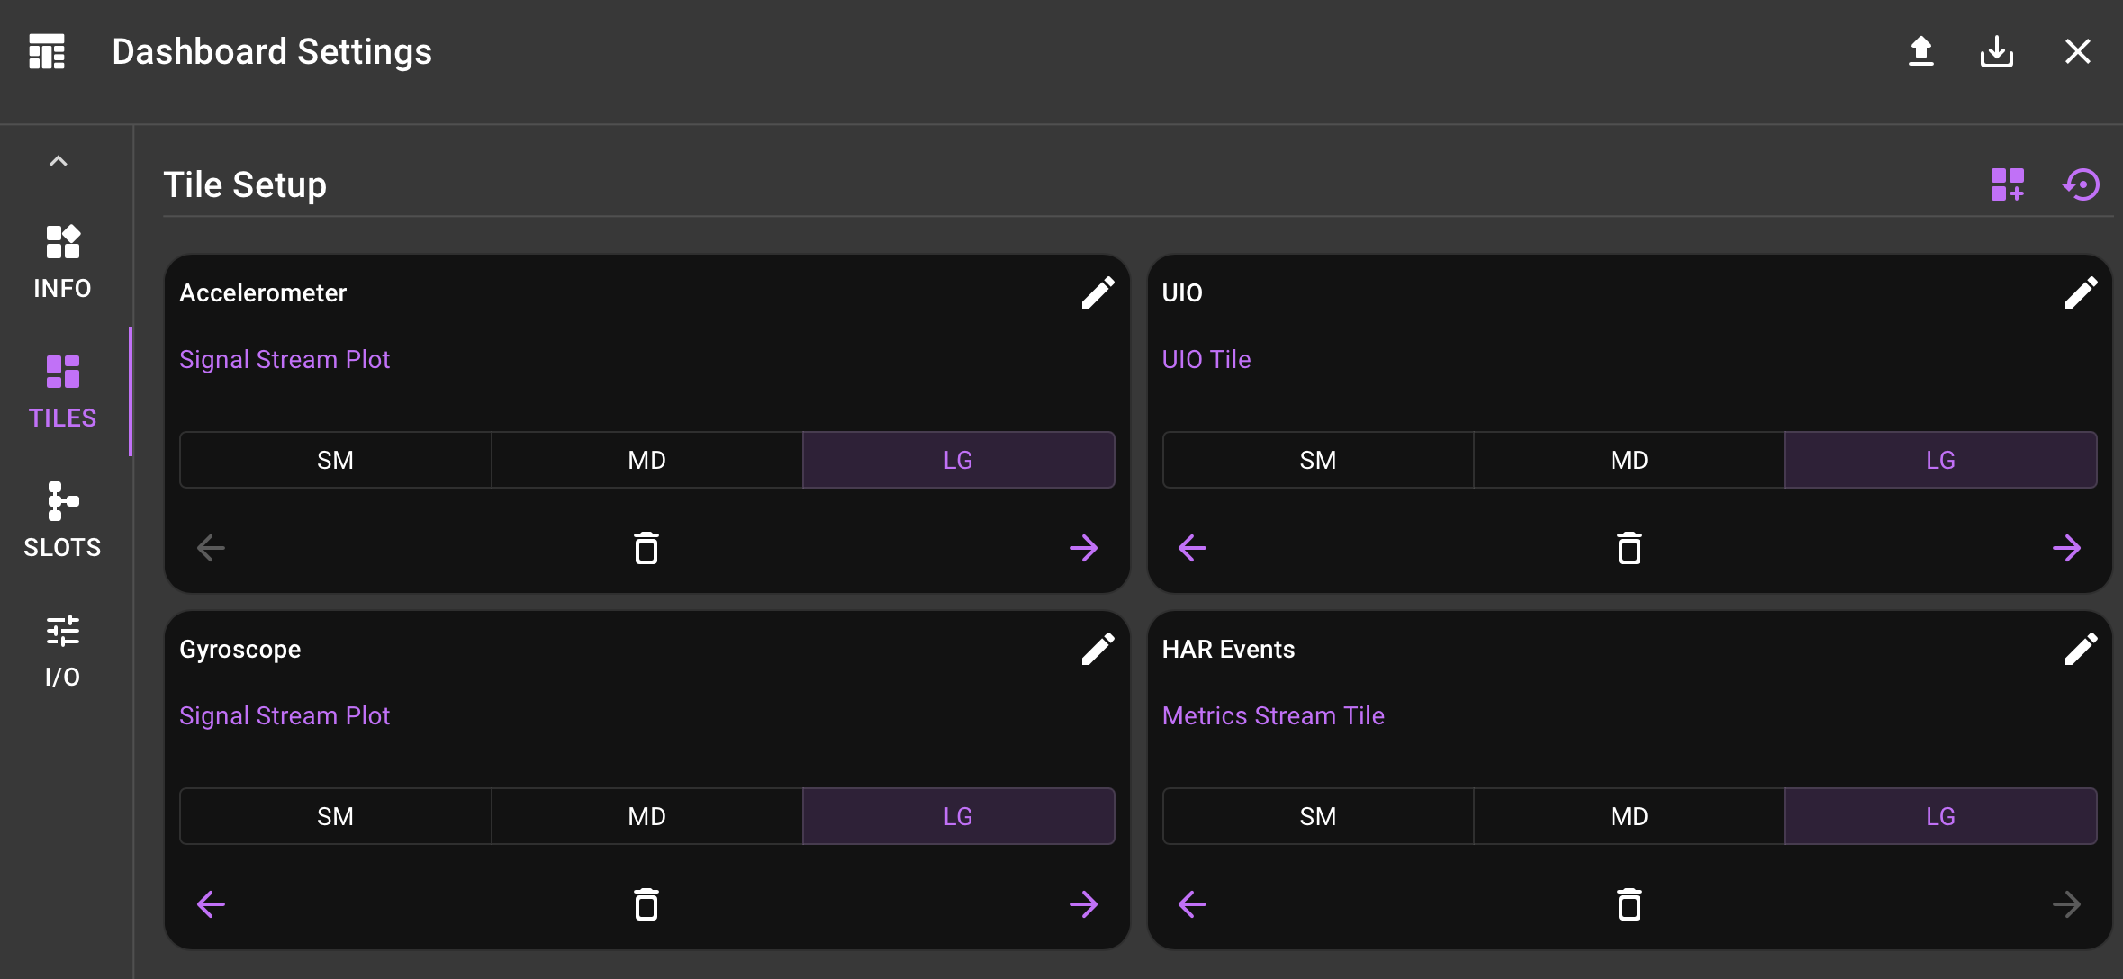The image size is (2123, 979).
Task: Open the I/O section
Action: (x=62, y=651)
